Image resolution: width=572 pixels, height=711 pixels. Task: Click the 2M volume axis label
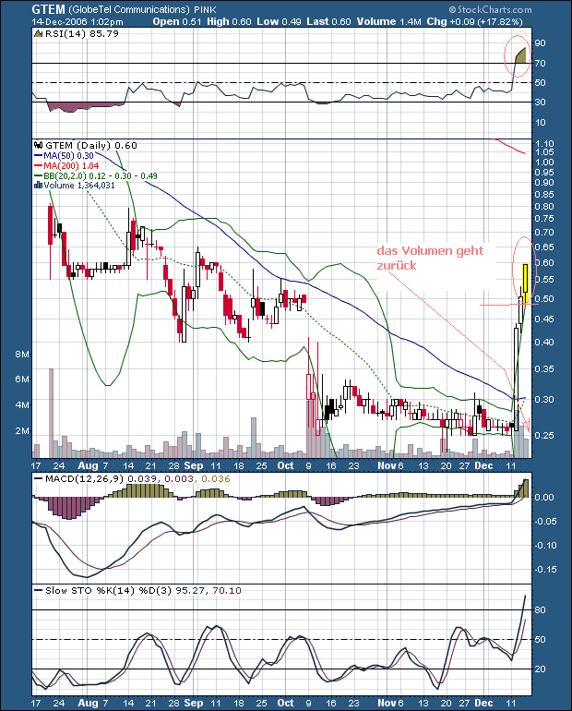[x=22, y=431]
